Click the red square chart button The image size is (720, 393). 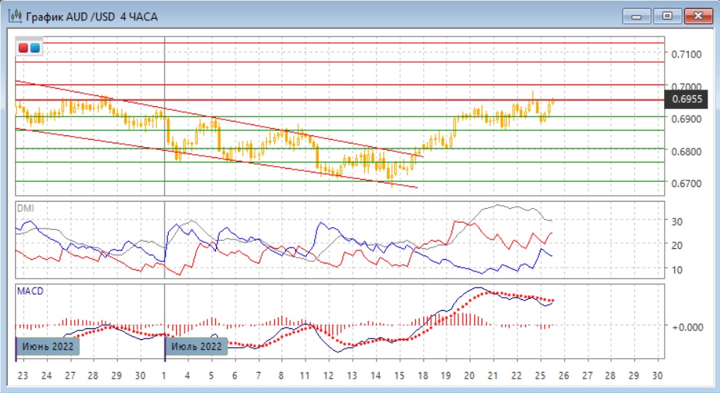tap(24, 48)
